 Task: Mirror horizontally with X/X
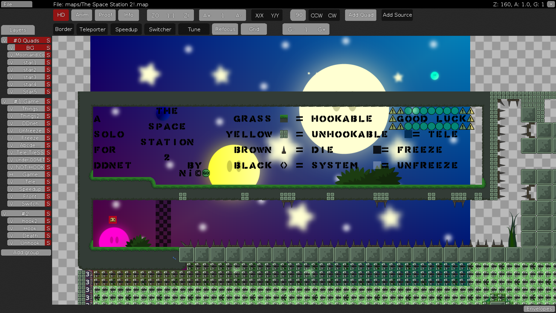[259, 15]
